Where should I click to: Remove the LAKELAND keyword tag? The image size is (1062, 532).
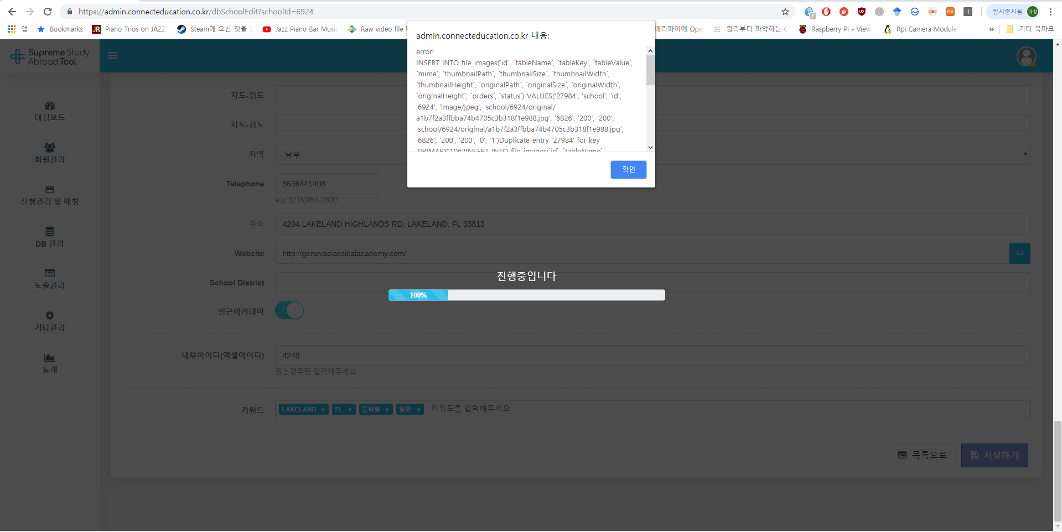pos(323,410)
